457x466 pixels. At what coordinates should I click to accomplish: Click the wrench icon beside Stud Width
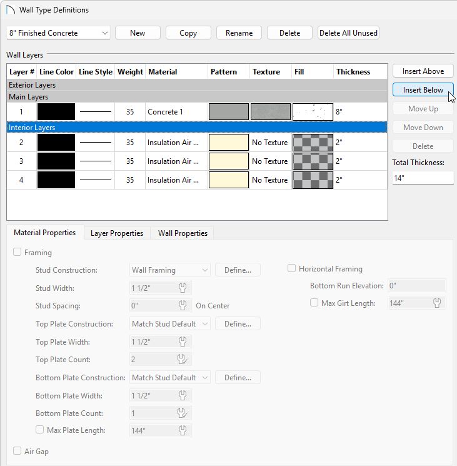pos(183,288)
